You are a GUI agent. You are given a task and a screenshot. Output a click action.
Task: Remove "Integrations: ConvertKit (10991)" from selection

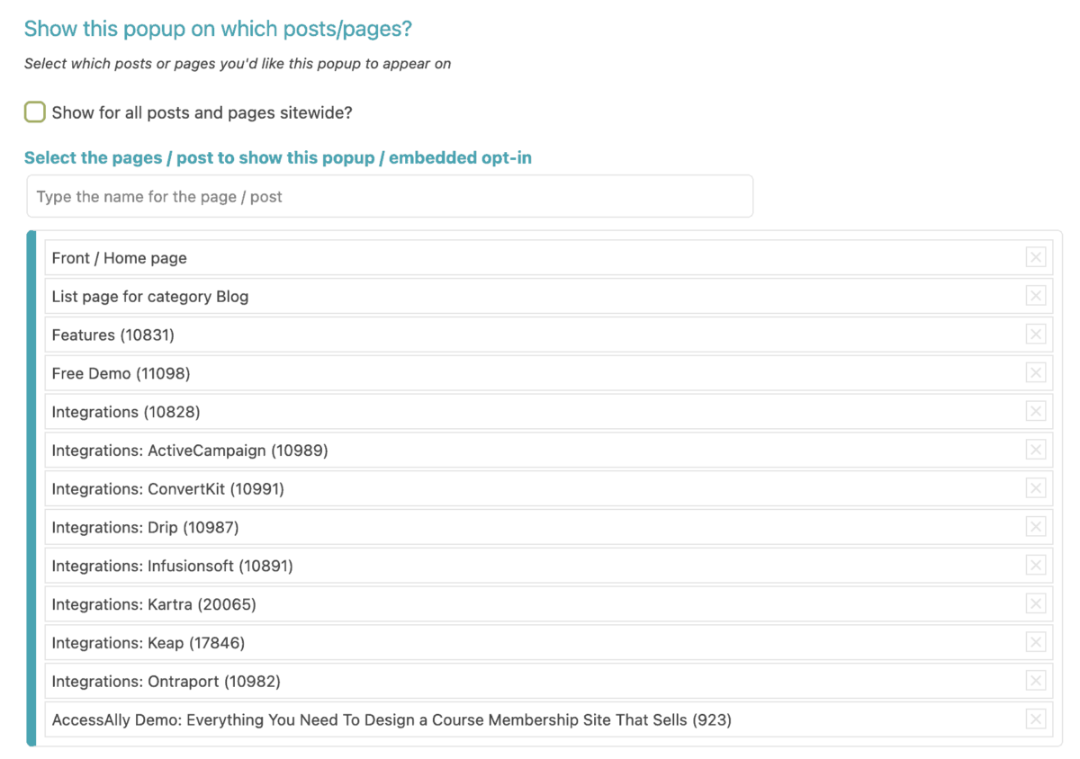pos(1036,488)
